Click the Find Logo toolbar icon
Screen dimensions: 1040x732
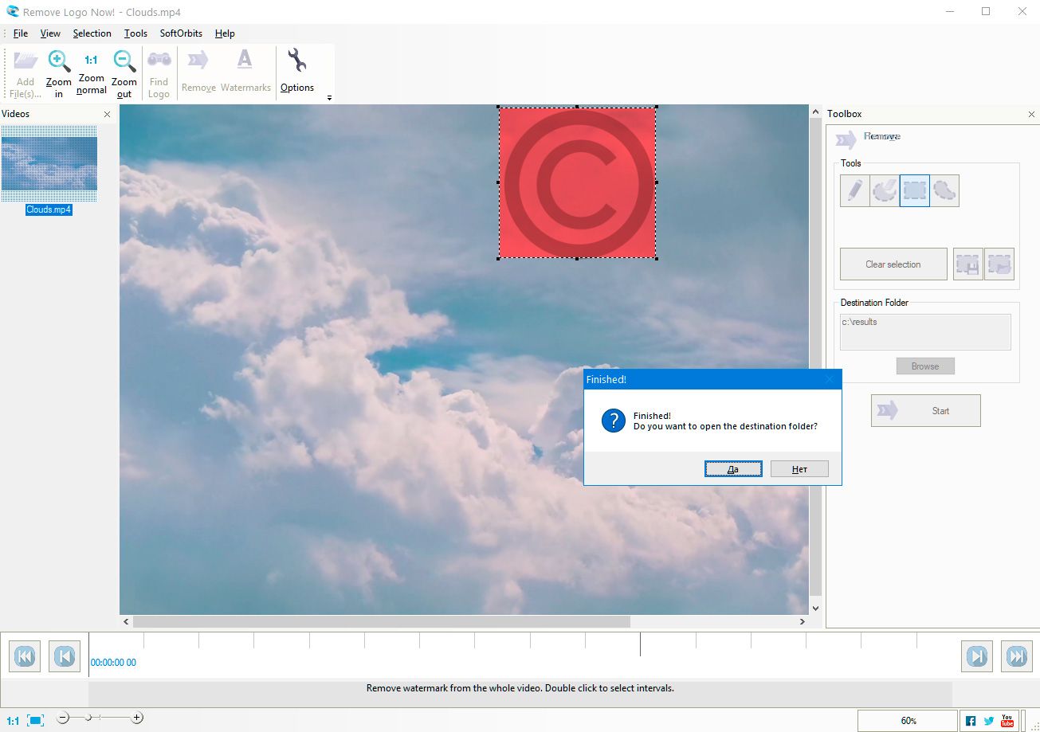pos(159,70)
